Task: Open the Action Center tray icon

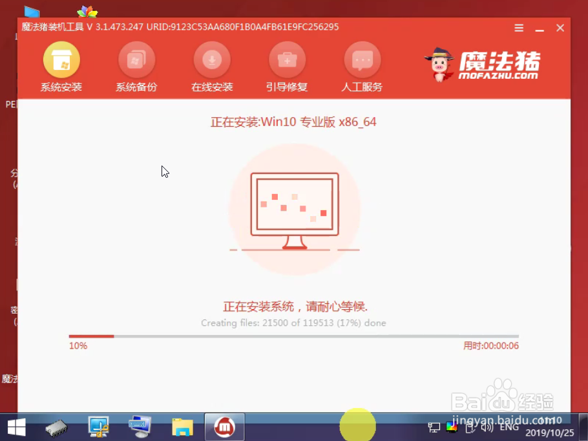Action: (470, 428)
